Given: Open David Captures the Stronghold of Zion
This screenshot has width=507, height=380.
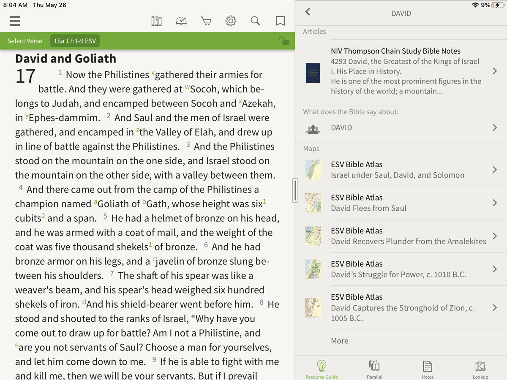Looking at the screenshot, I should (x=401, y=307).
